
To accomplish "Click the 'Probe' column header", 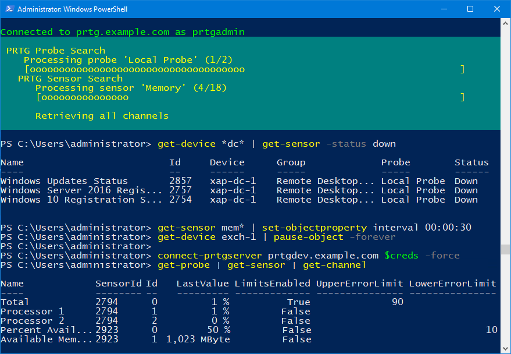I will [x=396, y=162].
